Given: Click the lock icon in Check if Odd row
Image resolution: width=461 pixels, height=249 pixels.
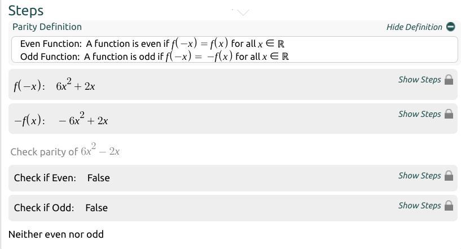Looking at the screenshot, I should [x=449, y=206].
